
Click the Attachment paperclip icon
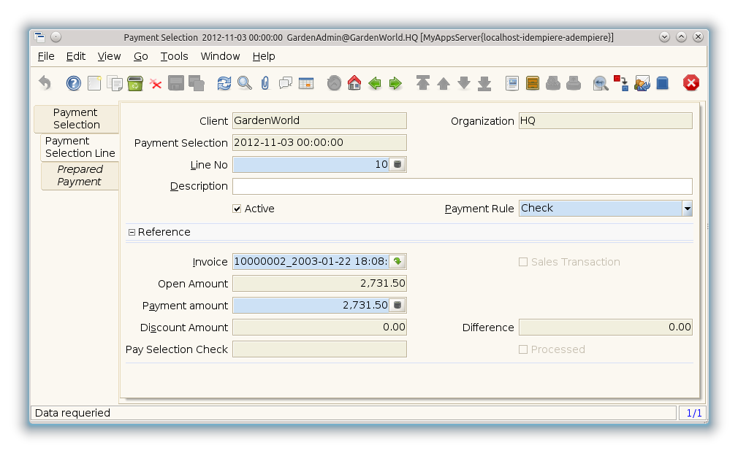point(265,83)
